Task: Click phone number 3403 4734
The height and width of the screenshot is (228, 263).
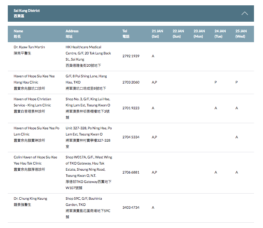Action: click(x=131, y=208)
